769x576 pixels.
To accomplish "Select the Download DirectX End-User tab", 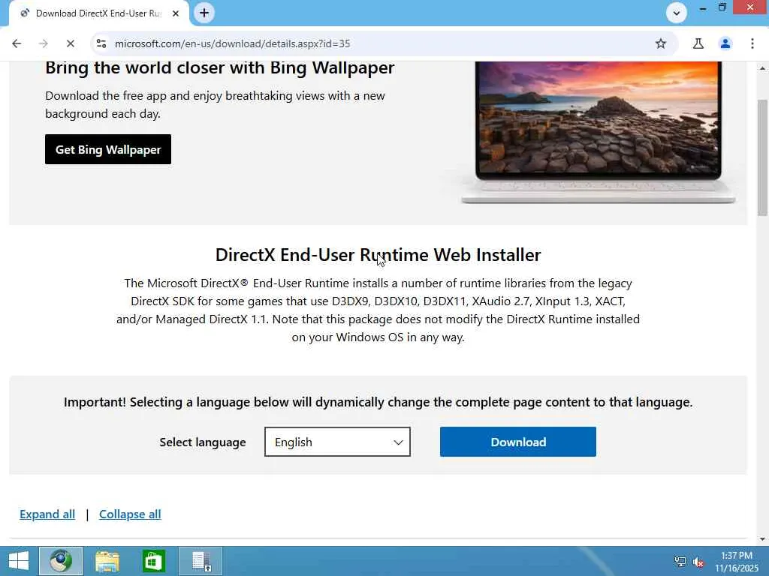I will tap(98, 13).
